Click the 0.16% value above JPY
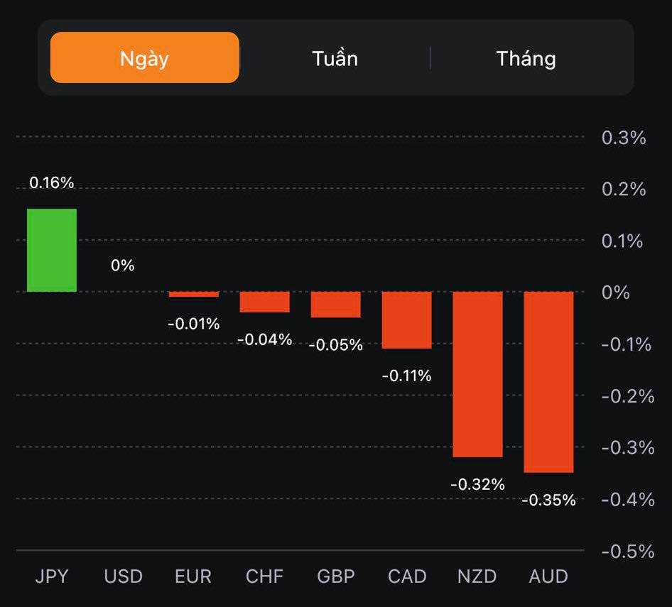 point(52,182)
